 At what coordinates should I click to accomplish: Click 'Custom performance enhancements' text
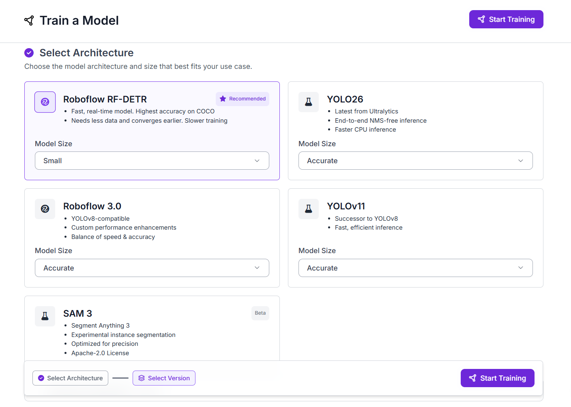pyautogui.click(x=124, y=228)
